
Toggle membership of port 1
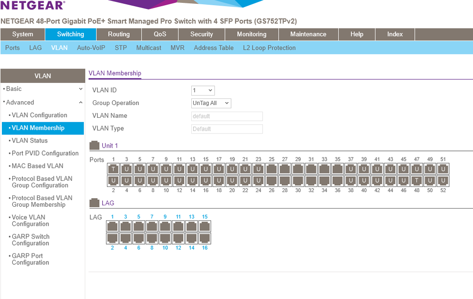(x=114, y=169)
